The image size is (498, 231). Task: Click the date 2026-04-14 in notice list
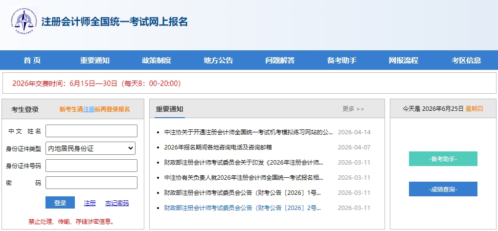coord(354,132)
